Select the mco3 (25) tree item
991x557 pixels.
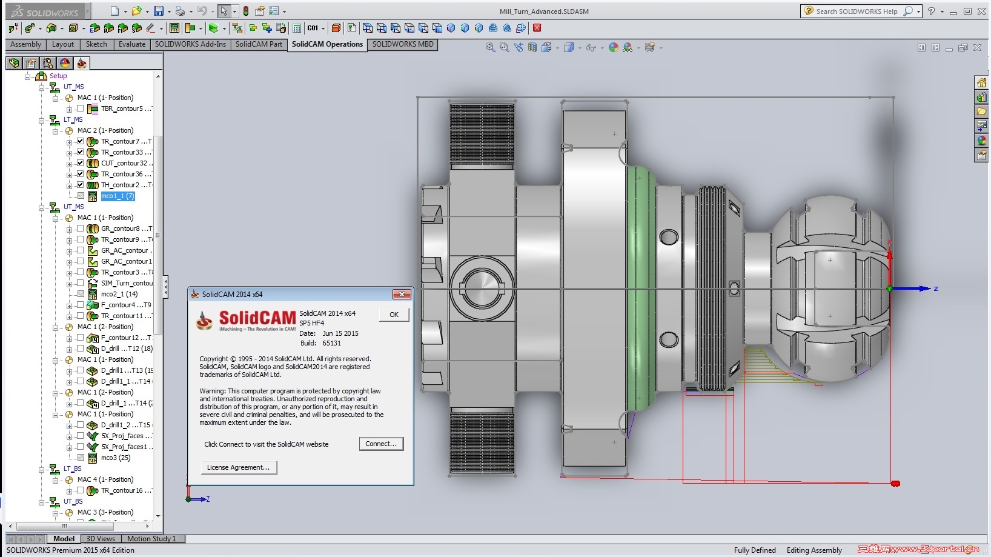coord(116,458)
